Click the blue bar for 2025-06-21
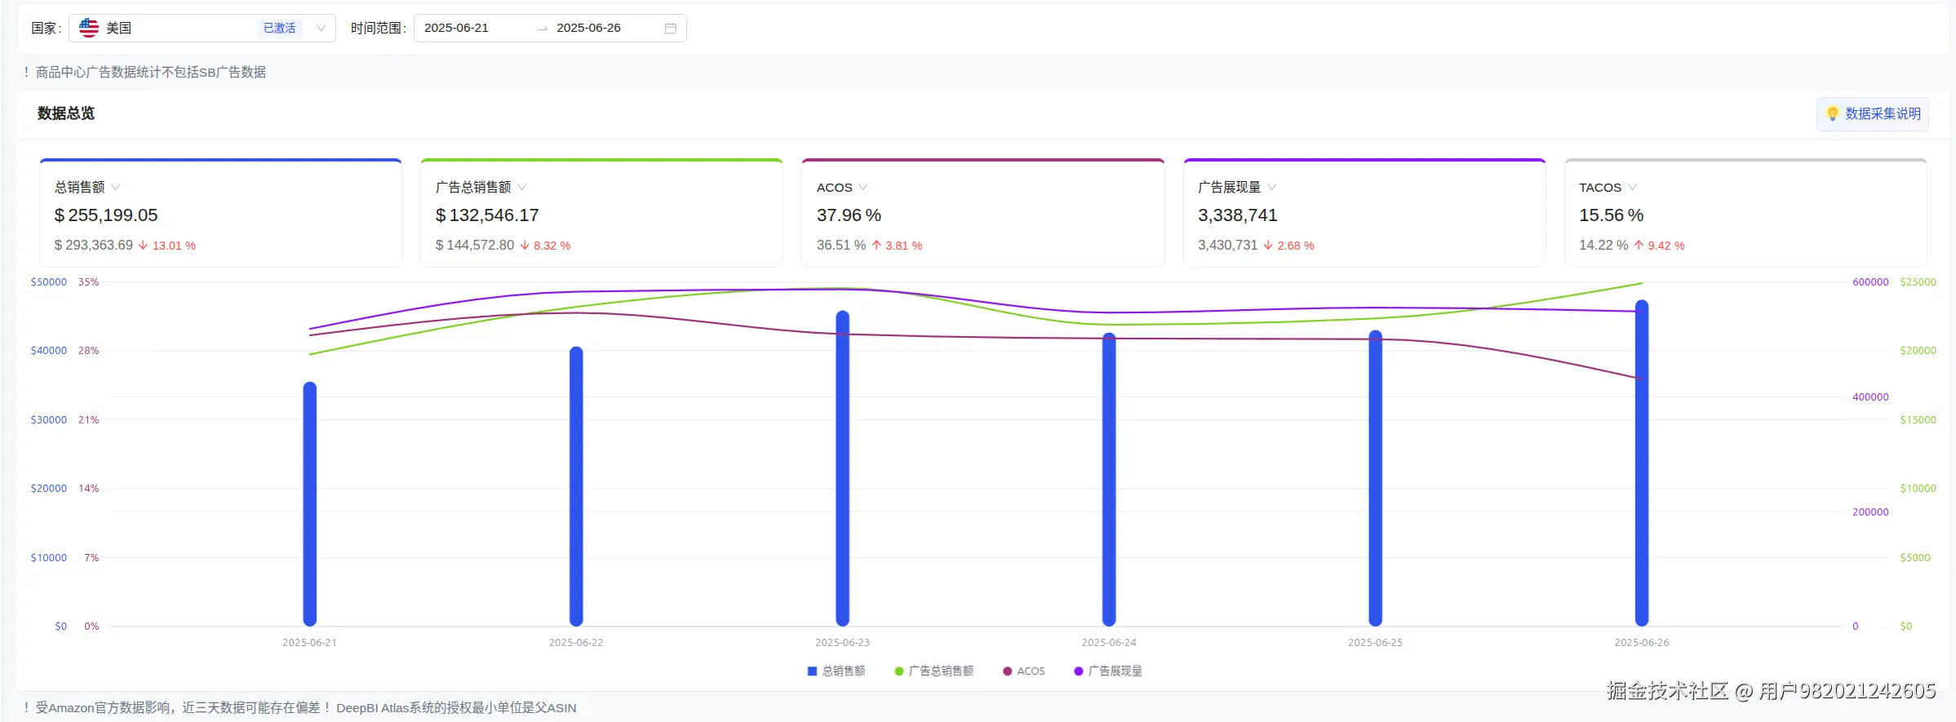Viewport: 1956px width, 722px height. [310, 504]
